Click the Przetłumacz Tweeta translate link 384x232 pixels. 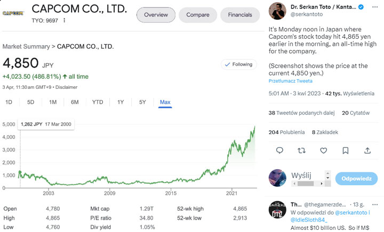coord(290,81)
